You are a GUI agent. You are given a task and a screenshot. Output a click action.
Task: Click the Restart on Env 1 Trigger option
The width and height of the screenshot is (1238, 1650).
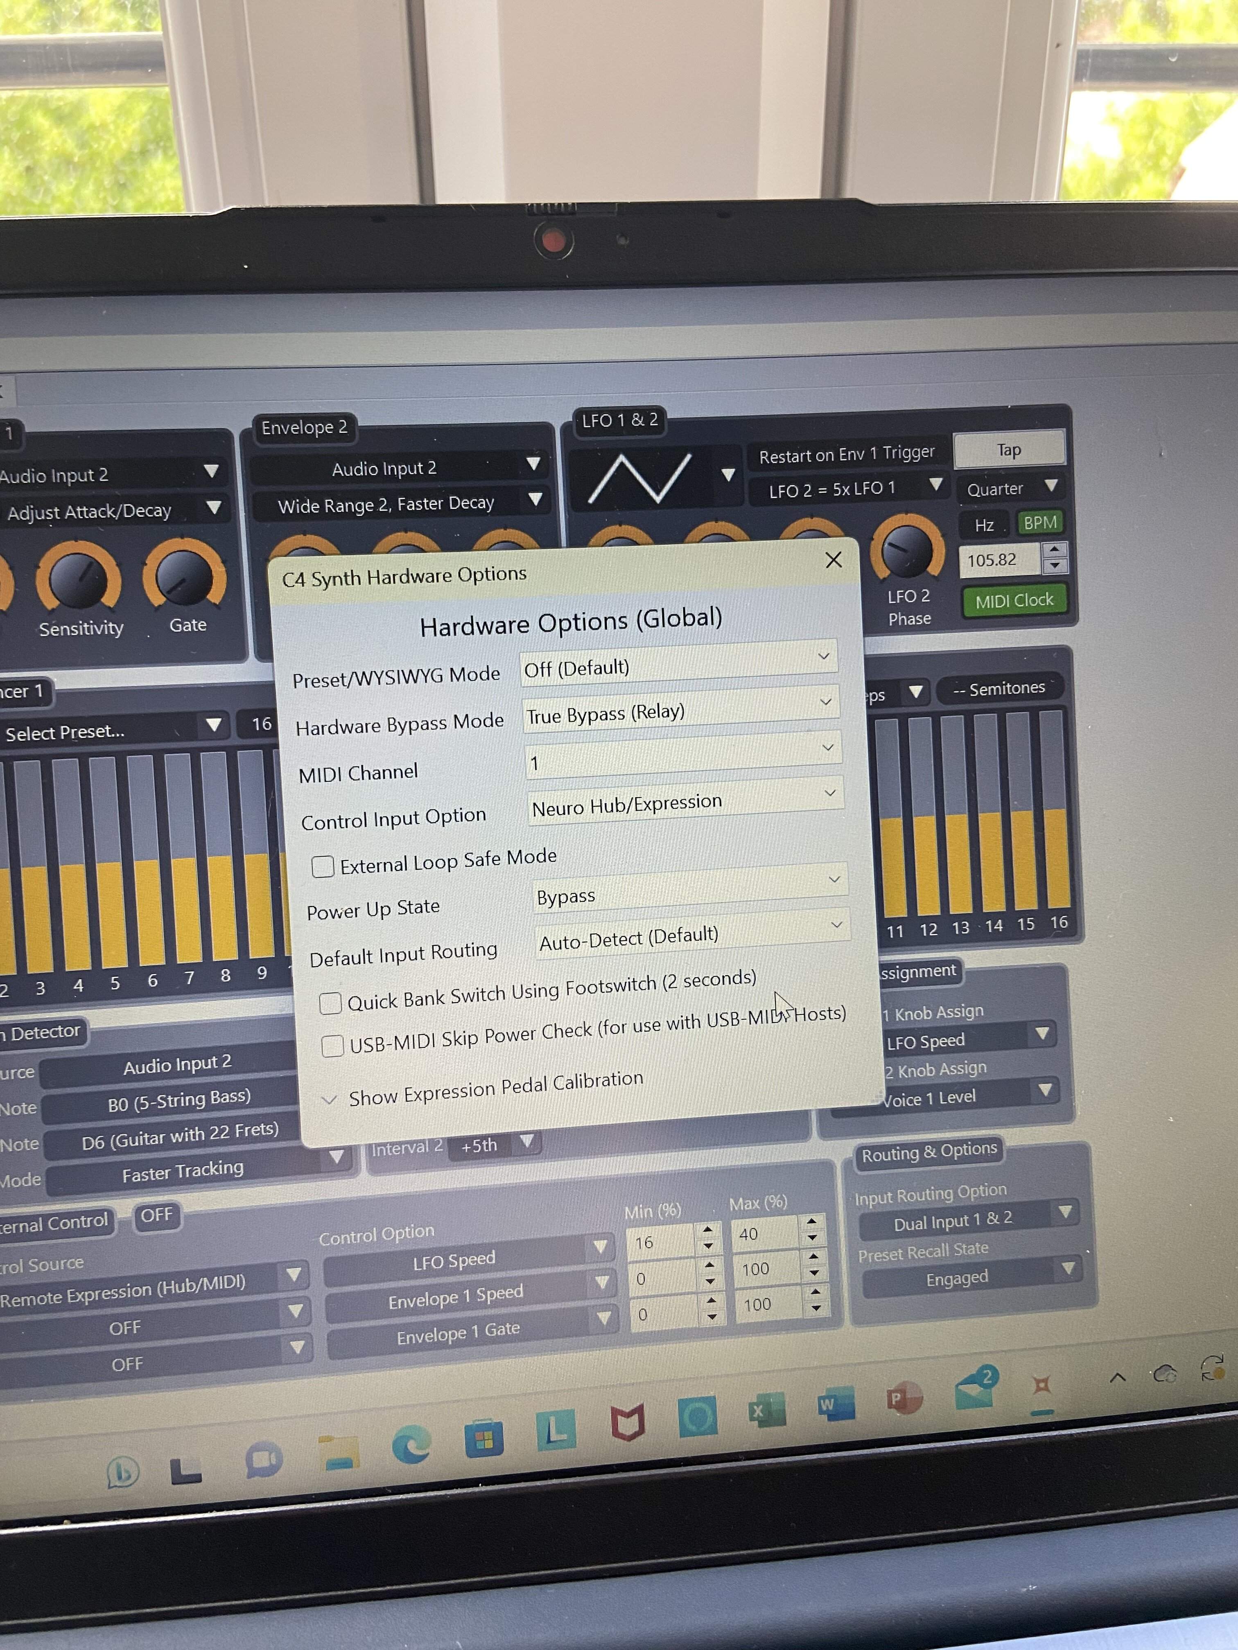847,453
